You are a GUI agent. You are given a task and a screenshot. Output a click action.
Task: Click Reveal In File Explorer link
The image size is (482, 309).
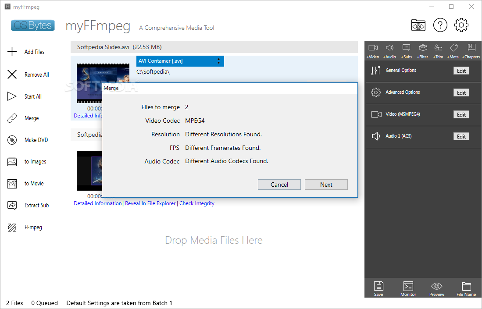(150, 203)
